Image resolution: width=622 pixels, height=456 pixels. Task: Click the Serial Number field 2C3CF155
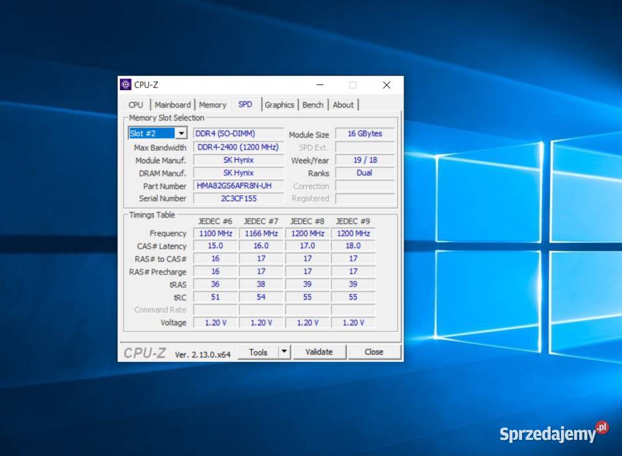point(238,199)
